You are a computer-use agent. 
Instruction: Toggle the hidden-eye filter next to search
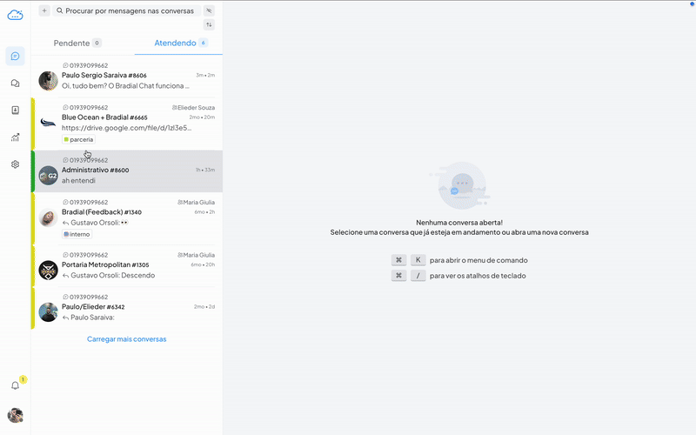tap(209, 10)
